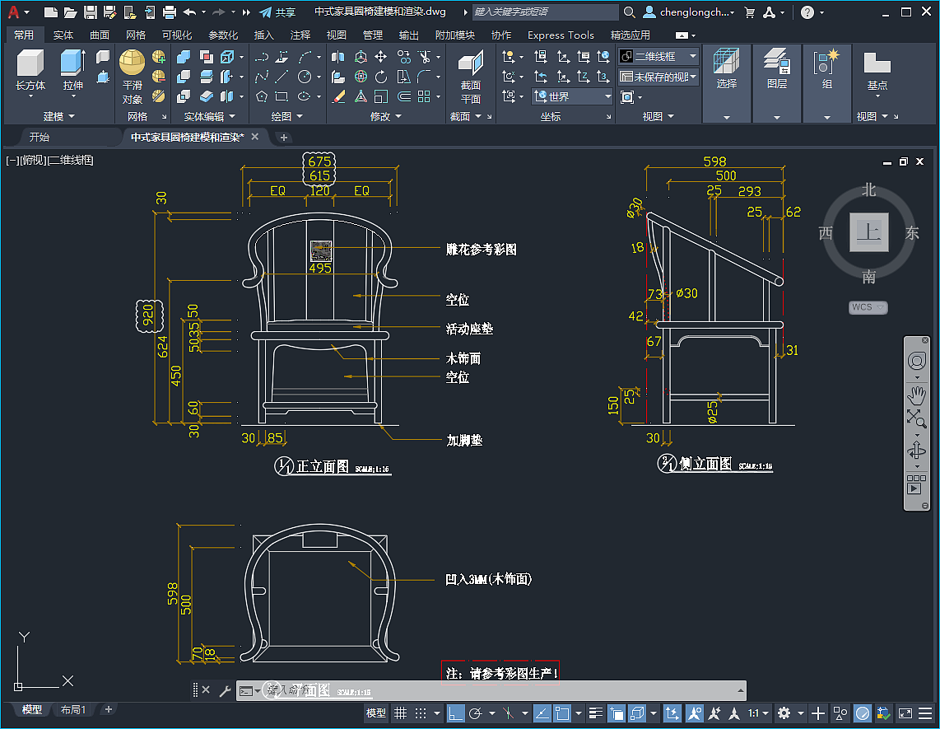Click the 组 (Group) panel icon
This screenshot has width=940, height=729.
826,70
